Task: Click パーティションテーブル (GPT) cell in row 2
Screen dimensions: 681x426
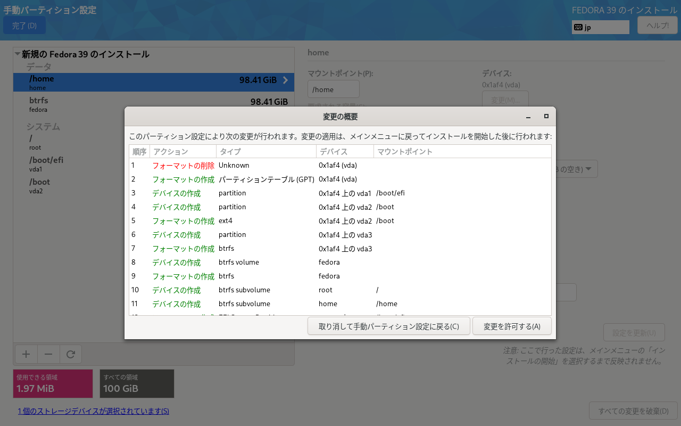Action: coord(267,179)
